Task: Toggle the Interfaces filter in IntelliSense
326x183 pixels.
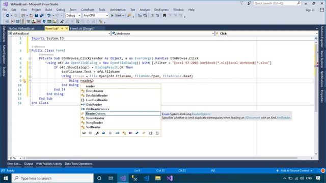Action: coord(117,133)
